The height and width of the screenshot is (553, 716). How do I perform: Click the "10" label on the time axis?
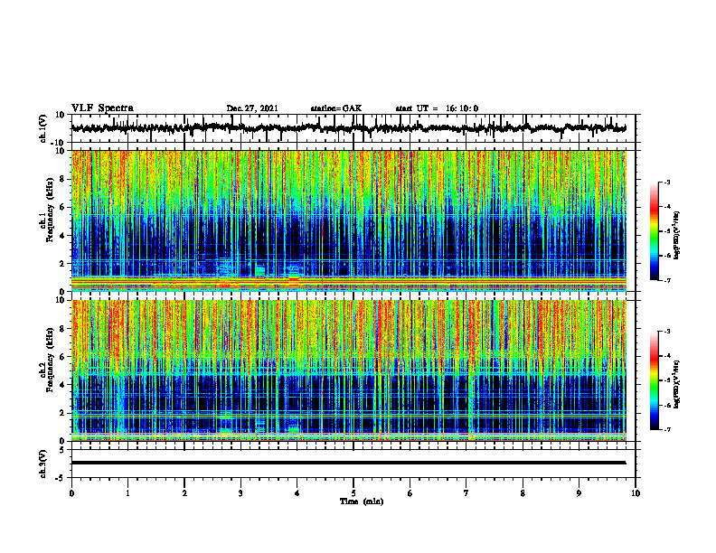click(636, 493)
